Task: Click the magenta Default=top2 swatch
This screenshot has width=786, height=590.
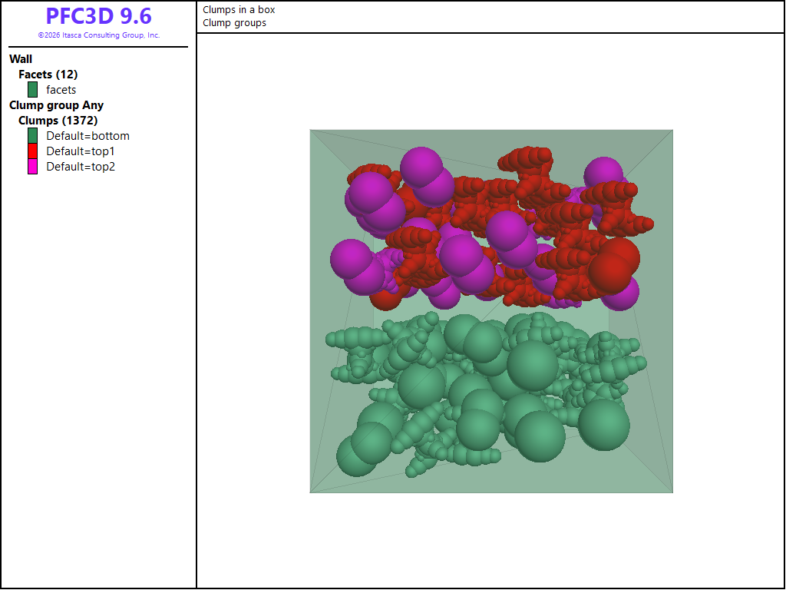Action: (32, 167)
